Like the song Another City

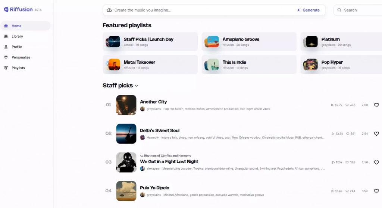coord(376,105)
